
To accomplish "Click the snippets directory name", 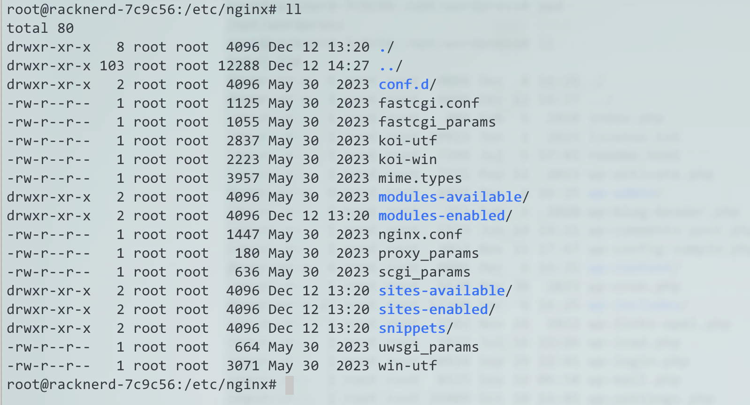I will [x=413, y=328].
